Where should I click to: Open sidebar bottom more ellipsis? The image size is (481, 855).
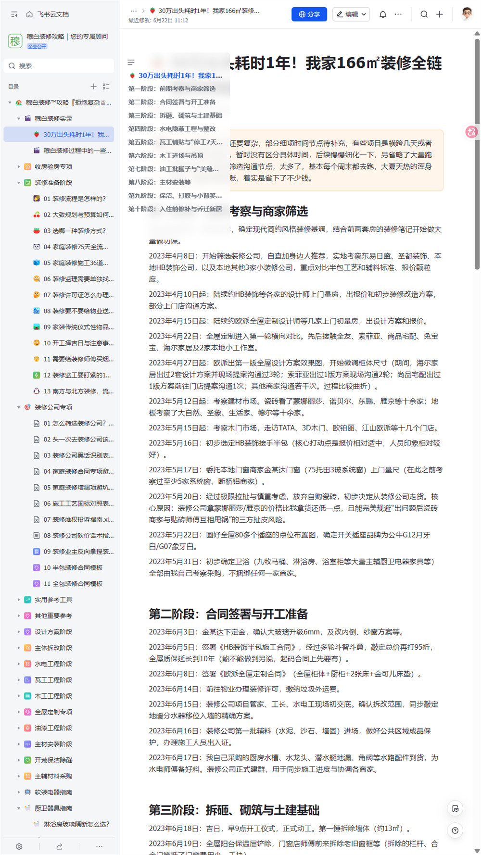99,846
